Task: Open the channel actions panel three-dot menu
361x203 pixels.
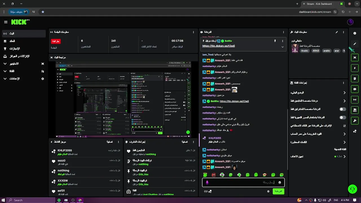Action: 344,83
